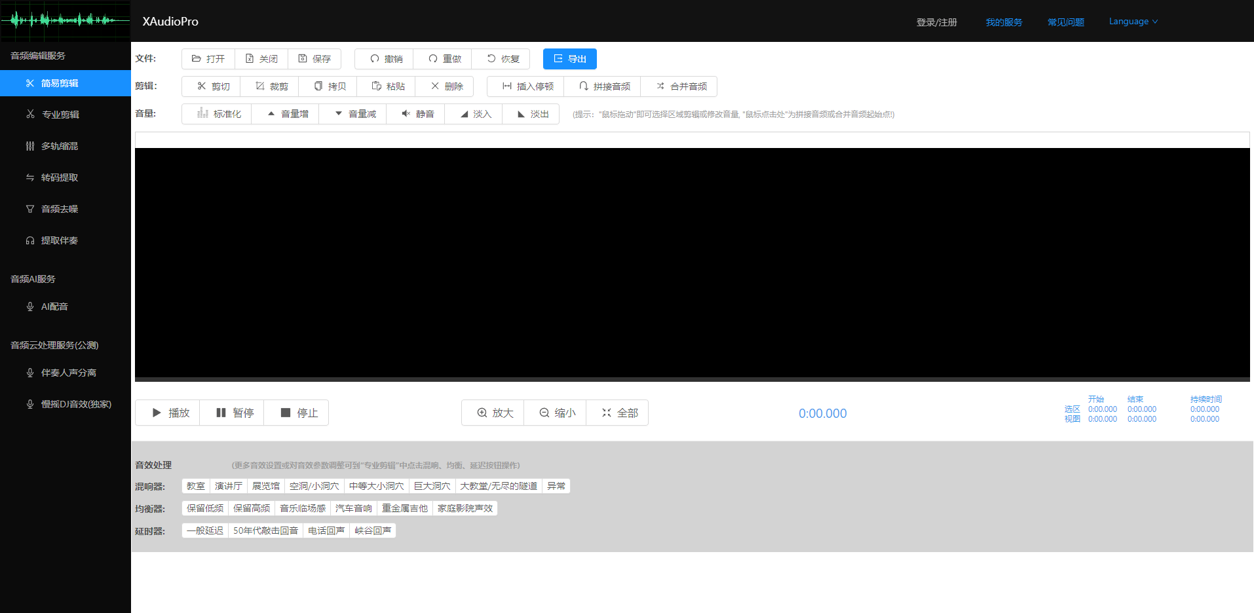Screen dimensions: 1254x613
Task: Click the 插入停顿 (insert pause) icon
Action: (x=524, y=86)
